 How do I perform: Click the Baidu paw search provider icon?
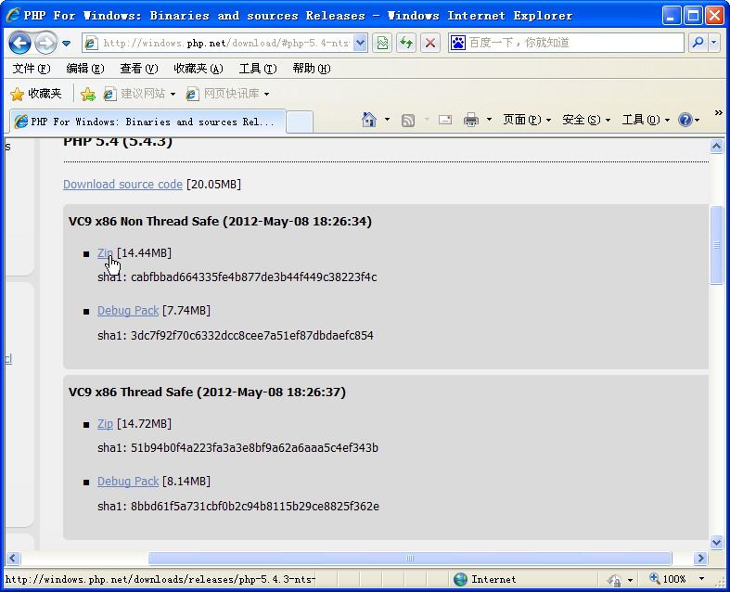click(x=458, y=43)
